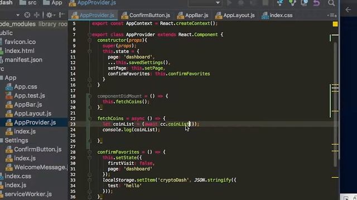The width and height of the screenshot is (357, 200).
Task: Select favicon.ico in project tree
Action: [20, 42]
